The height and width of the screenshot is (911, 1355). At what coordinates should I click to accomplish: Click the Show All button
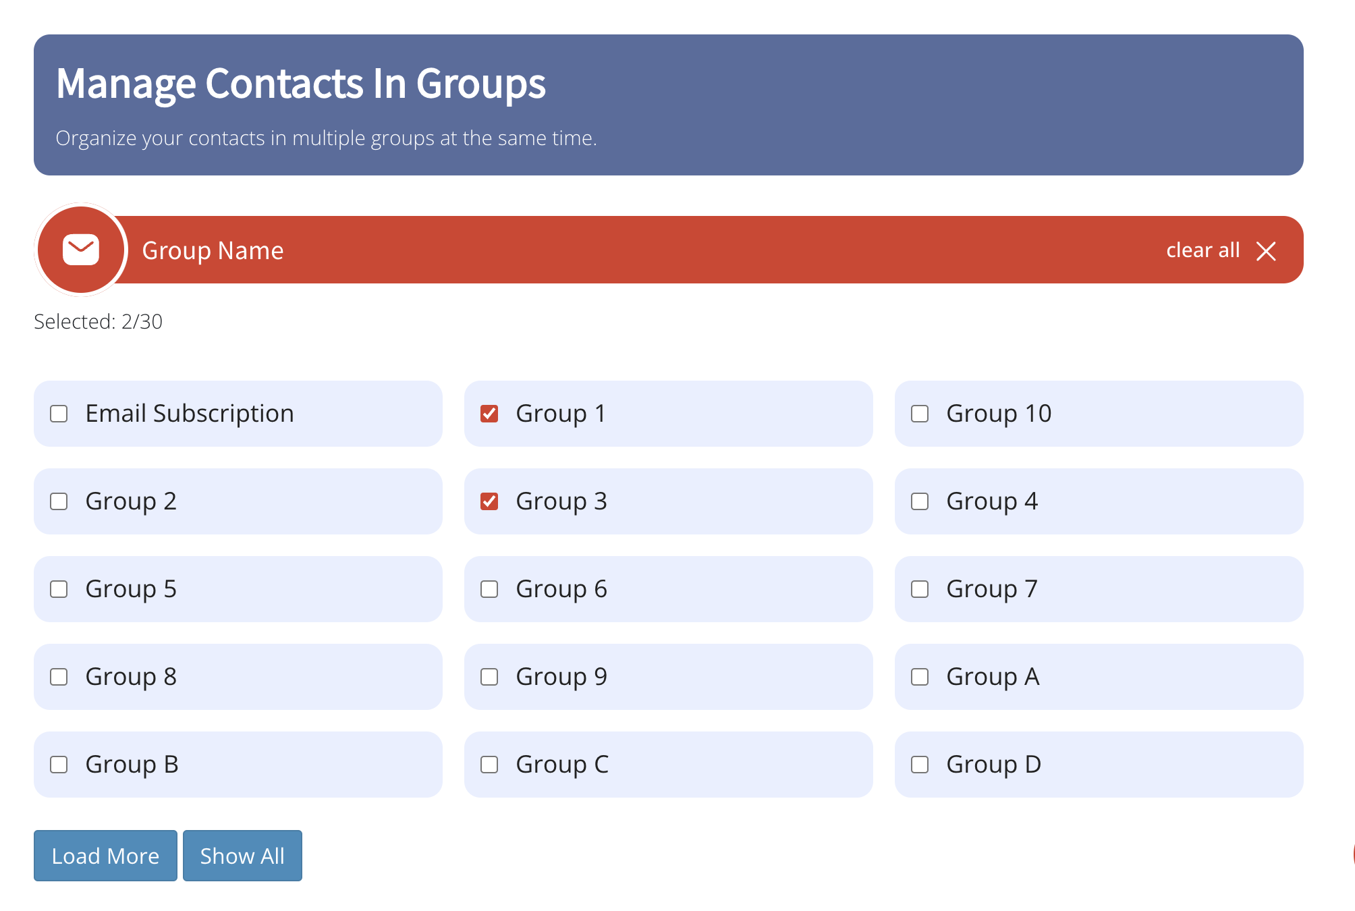242,855
